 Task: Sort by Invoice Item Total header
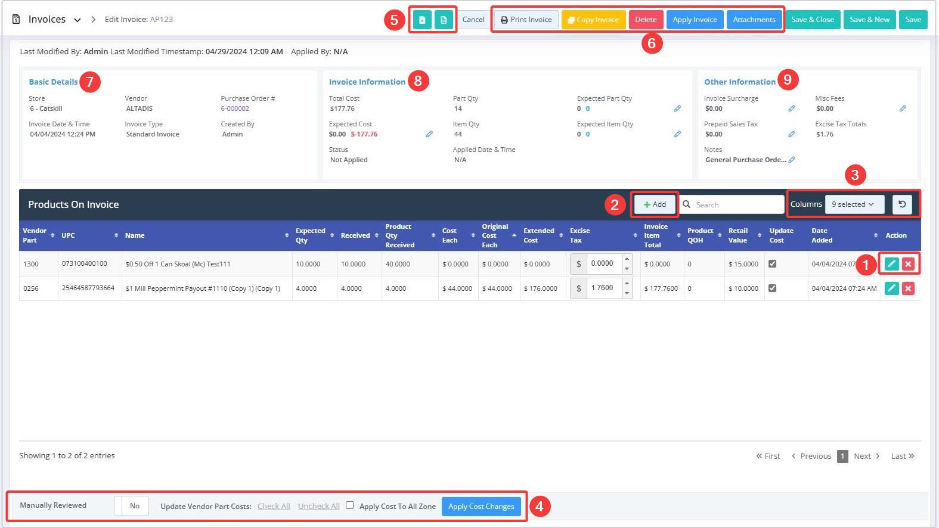[x=662, y=235]
